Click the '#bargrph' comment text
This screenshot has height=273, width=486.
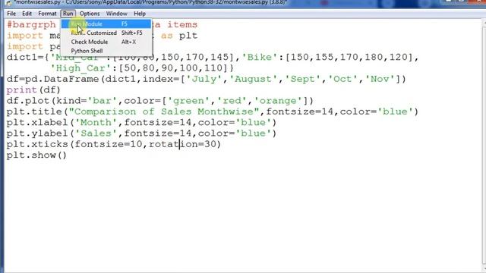pyautogui.click(x=31, y=25)
